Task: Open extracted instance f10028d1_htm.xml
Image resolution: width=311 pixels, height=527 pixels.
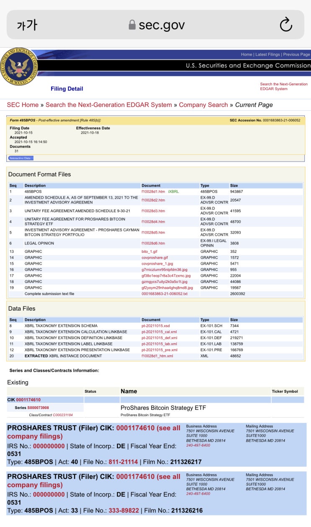Action: click(157, 356)
